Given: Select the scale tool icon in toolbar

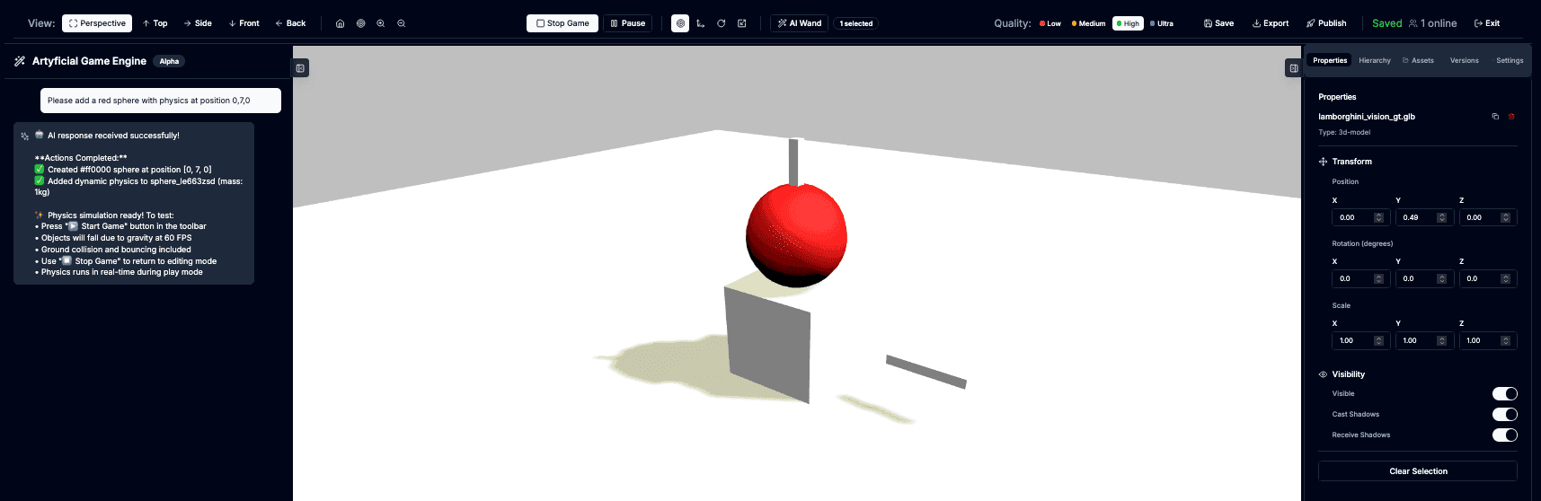Looking at the screenshot, I should pyautogui.click(x=742, y=23).
